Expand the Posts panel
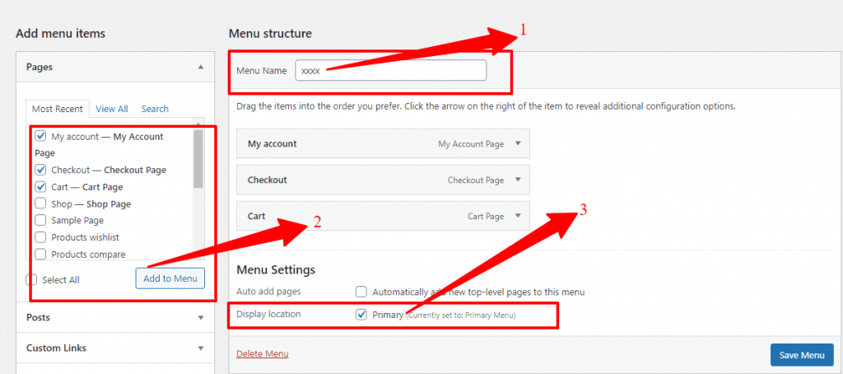This screenshot has width=843, height=374. coord(201,317)
